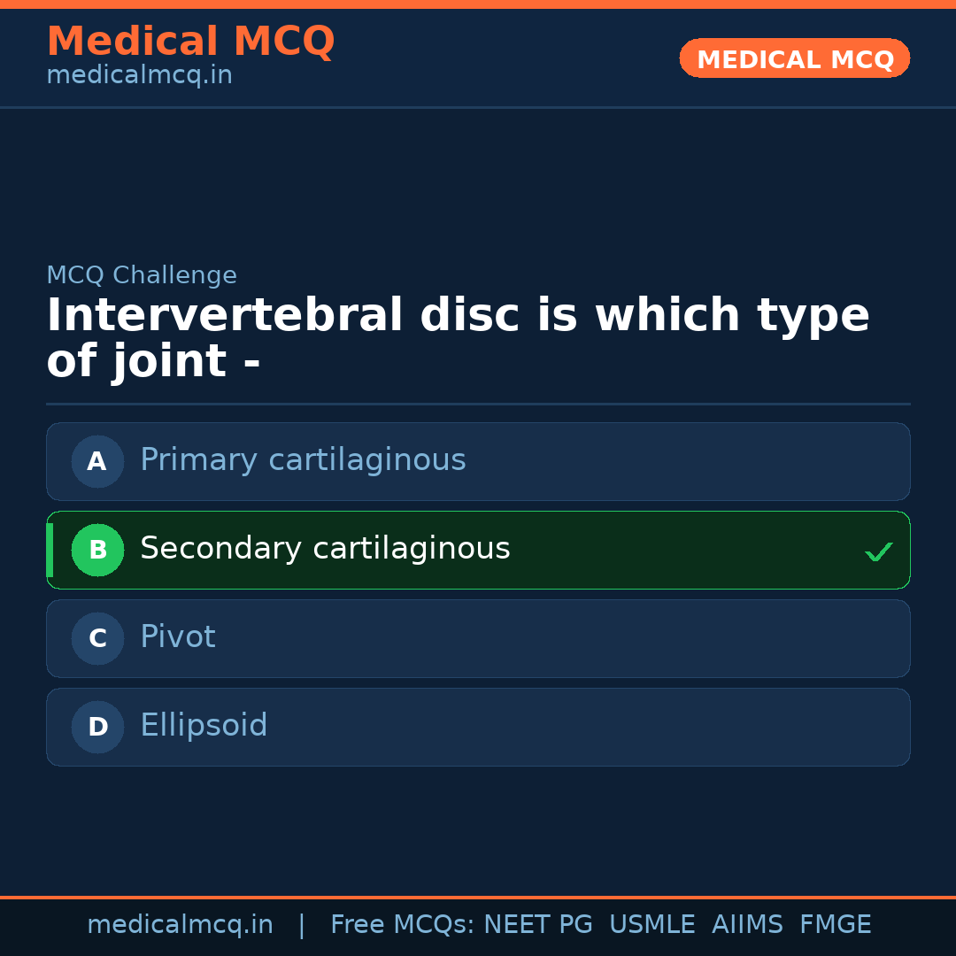Click the medicalmcq.in header link
The image size is (956, 956).
(x=138, y=75)
